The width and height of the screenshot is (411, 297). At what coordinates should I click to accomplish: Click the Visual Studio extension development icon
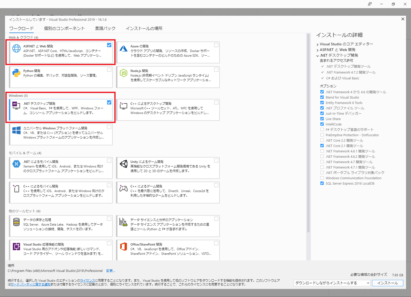[16, 247]
